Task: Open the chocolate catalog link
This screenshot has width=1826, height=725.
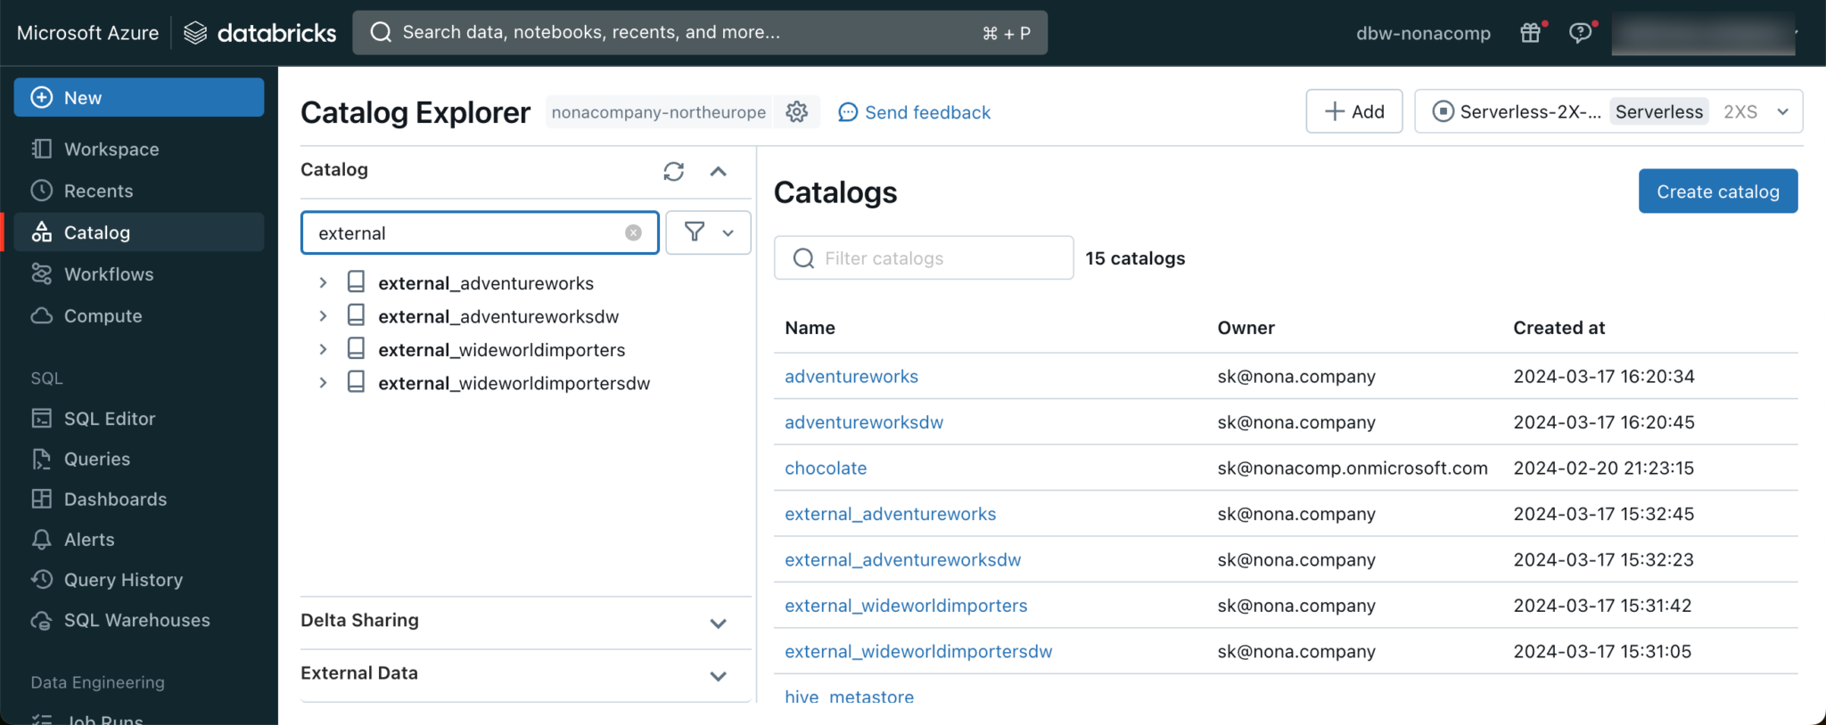Action: (x=826, y=468)
